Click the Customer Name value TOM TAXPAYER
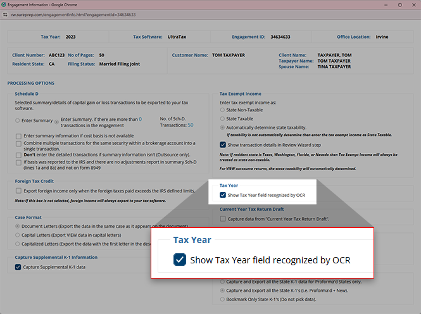Image resolution: width=421 pixels, height=314 pixels. [229, 55]
